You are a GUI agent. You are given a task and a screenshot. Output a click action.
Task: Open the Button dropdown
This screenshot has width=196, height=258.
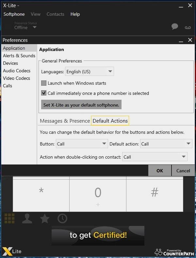click(x=82, y=144)
